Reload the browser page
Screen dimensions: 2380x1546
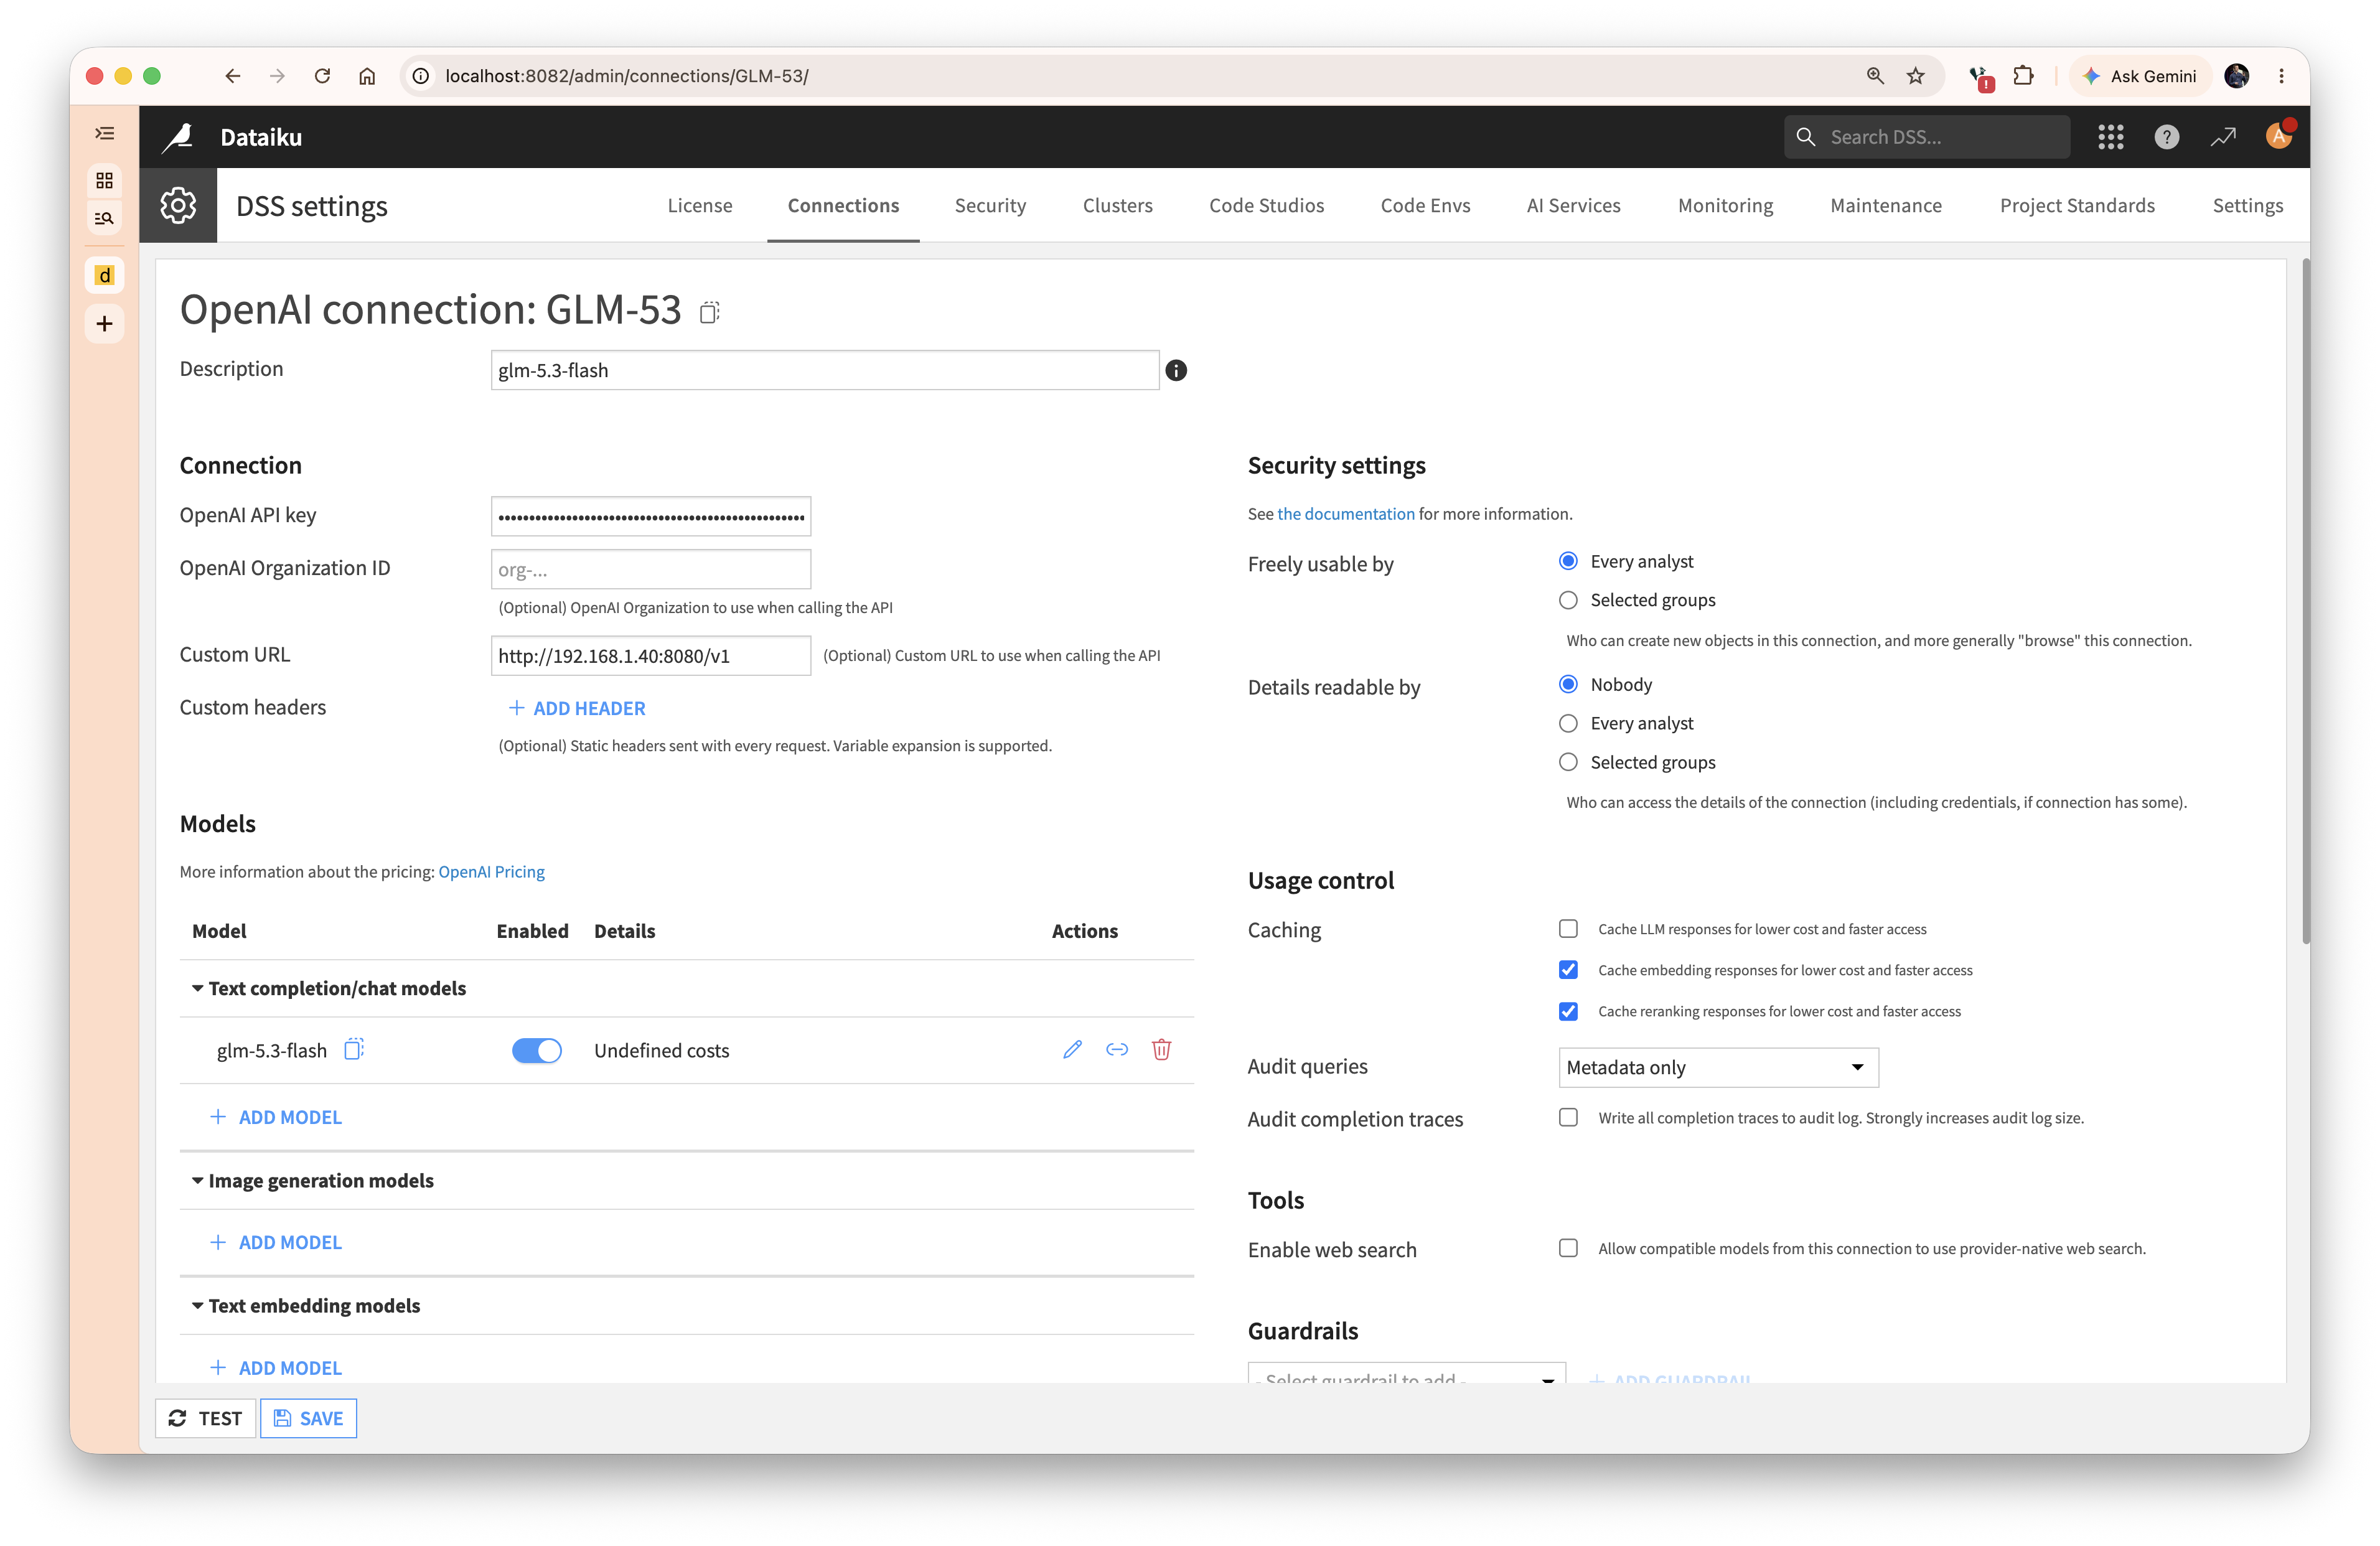[x=322, y=76]
